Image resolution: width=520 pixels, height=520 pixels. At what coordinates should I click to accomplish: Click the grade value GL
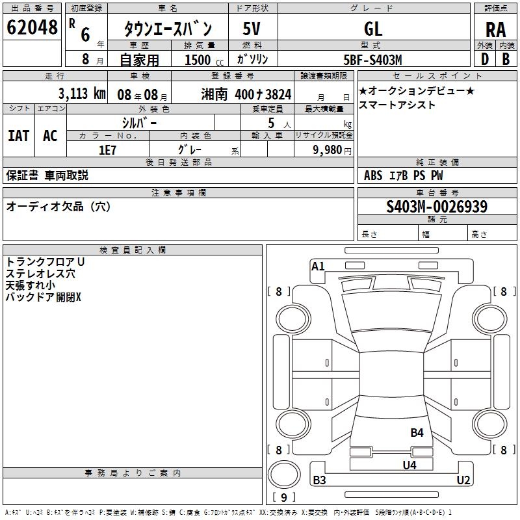pyautogui.click(x=373, y=29)
